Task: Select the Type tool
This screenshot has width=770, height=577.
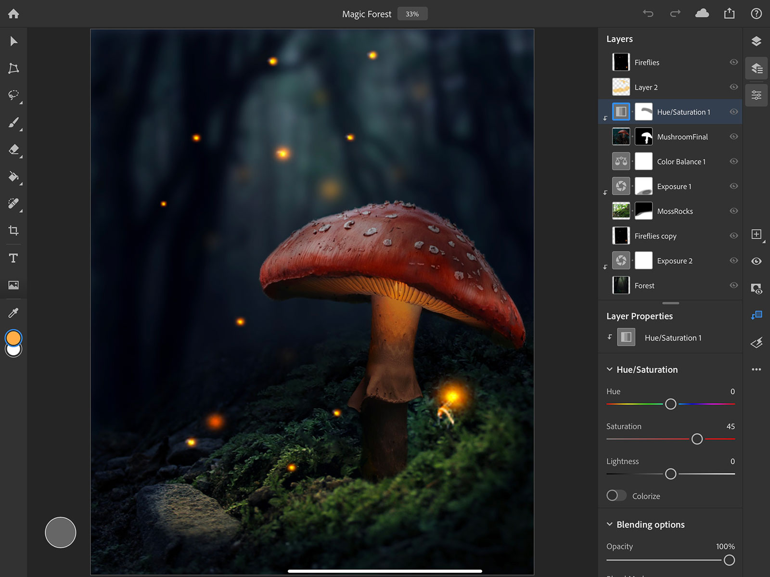Action: point(13,258)
